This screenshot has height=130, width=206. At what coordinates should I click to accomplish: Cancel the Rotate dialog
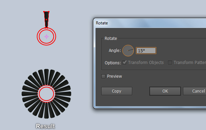point(195,91)
